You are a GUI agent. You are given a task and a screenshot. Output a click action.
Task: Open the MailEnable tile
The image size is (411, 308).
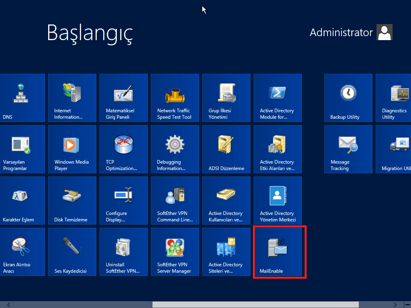[x=278, y=252]
